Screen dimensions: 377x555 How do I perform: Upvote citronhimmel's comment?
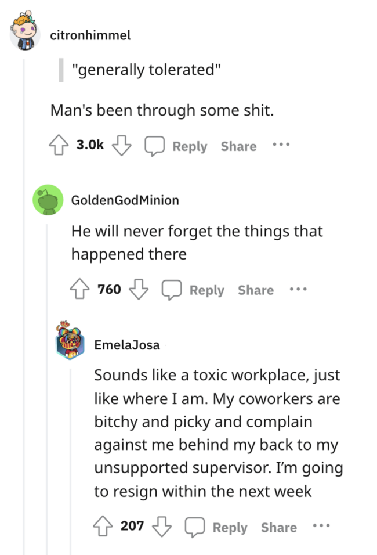coord(59,145)
